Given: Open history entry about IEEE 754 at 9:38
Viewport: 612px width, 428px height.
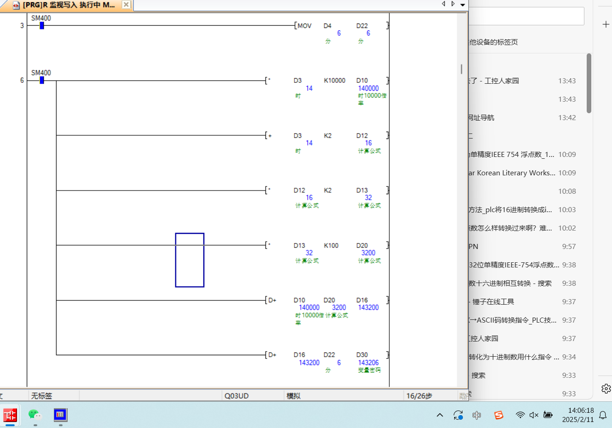Looking at the screenshot, I should (514, 265).
